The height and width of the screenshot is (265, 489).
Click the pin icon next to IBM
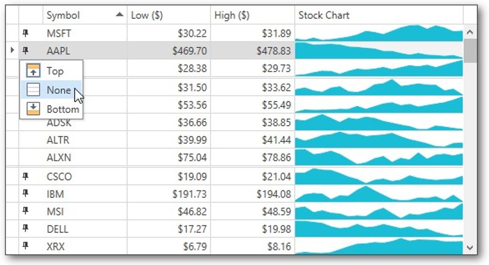(x=26, y=194)
